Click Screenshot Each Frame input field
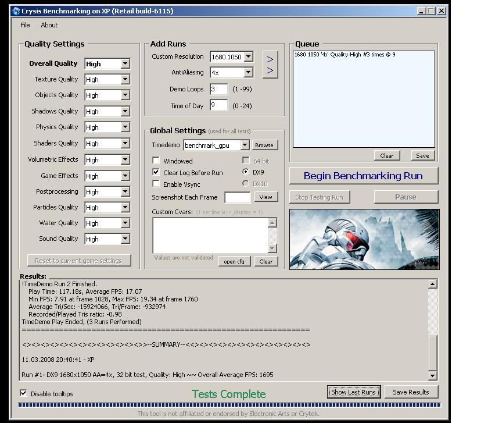Viewport: 488px width, 423px height. (x=238, y=197)
